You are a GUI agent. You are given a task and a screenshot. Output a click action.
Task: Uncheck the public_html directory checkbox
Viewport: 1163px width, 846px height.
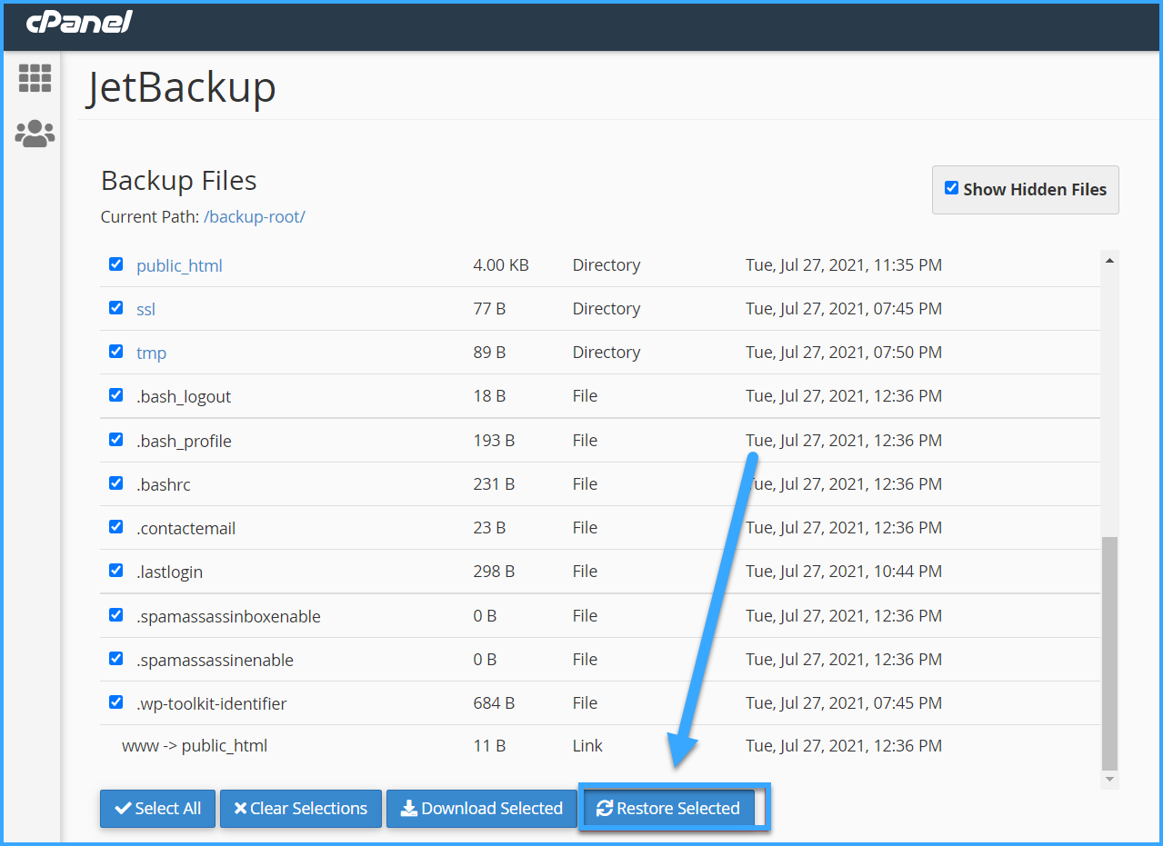(115, 264)
